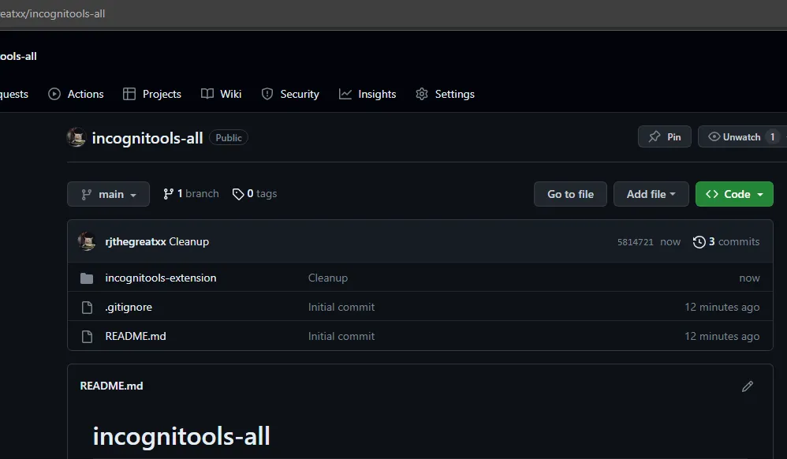This screenshot has width=787, height=459.
Task: Click the .gitignore file icon
Action: 87,308
